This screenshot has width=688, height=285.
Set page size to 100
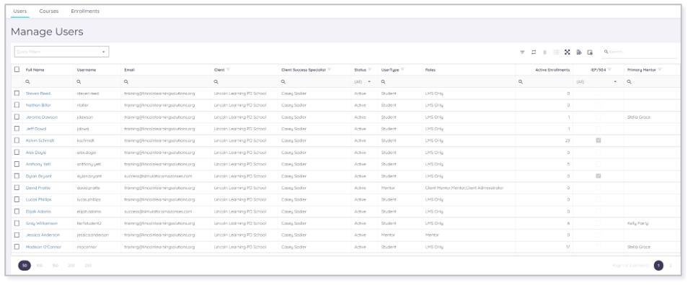(40, 266)
